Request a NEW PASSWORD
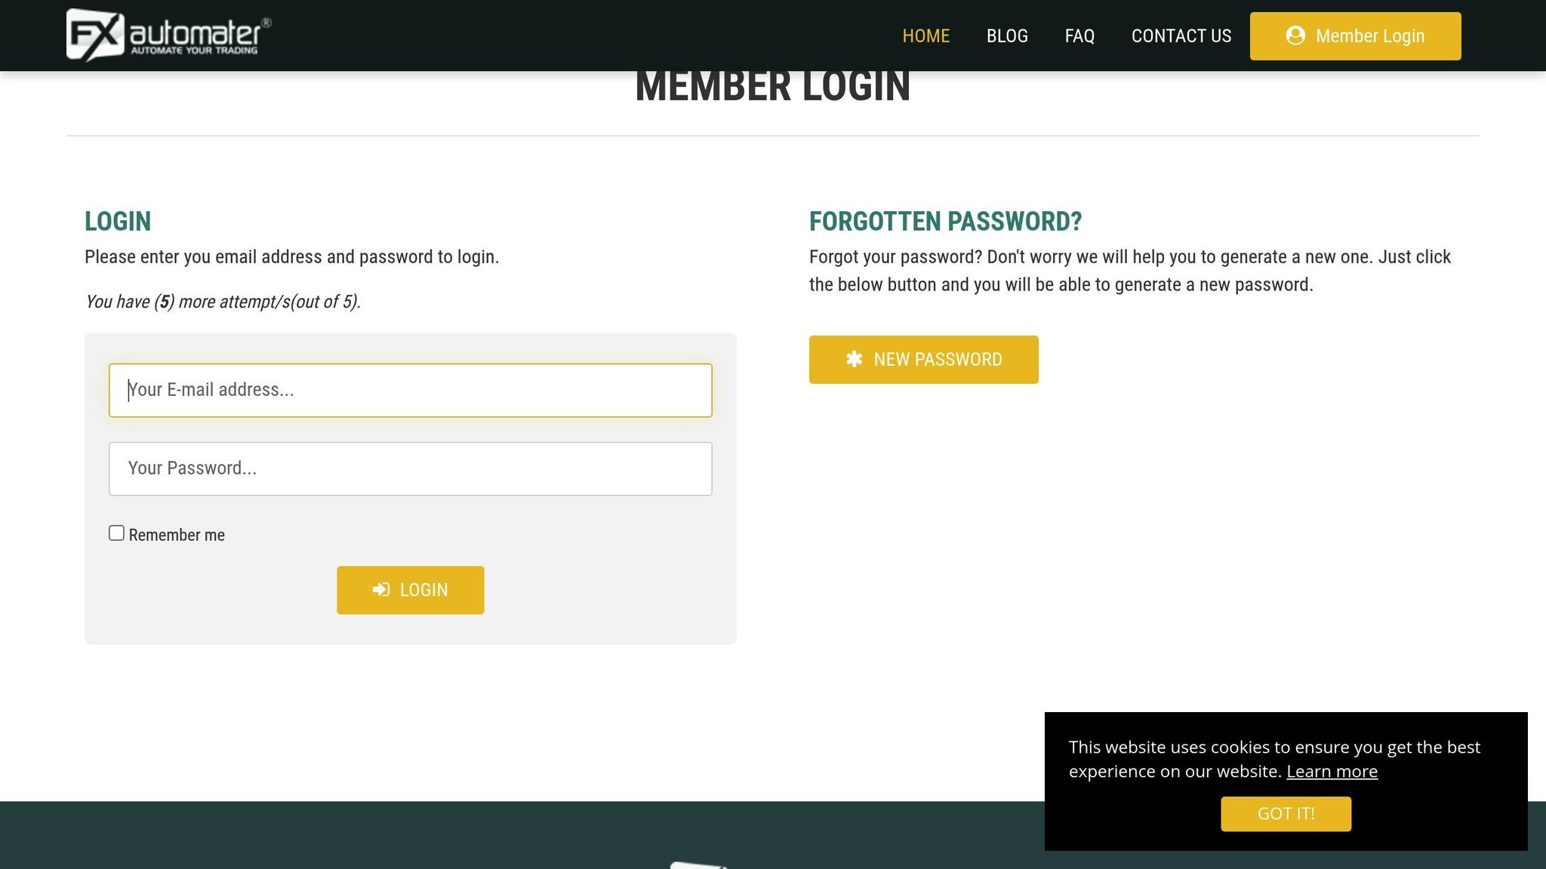Screen dimensions: 1546x869 pos(923,360)
